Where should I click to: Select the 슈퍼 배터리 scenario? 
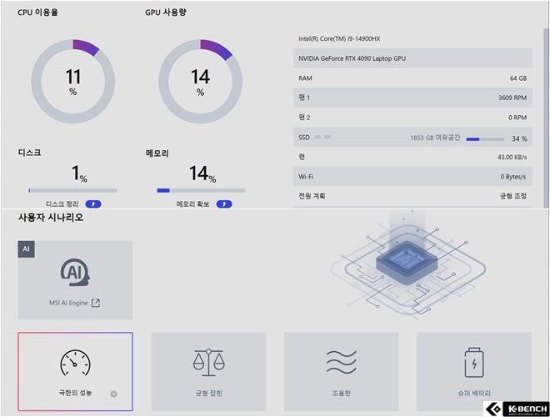pyautogui.click(x=474, y=372)
